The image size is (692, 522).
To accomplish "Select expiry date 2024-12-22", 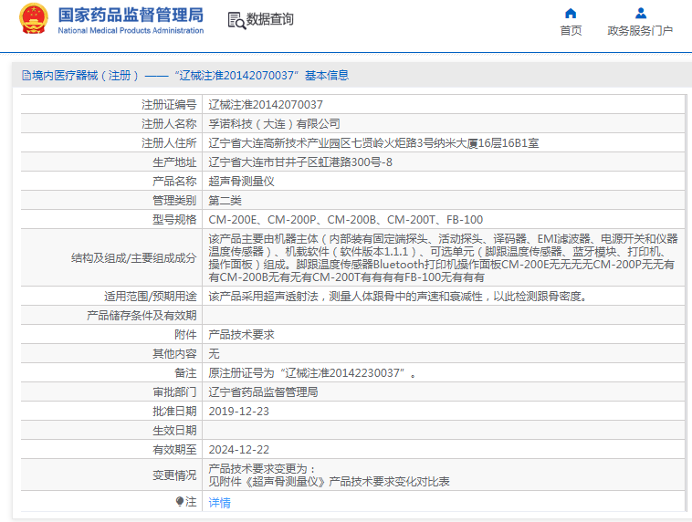I will (239, 450).
